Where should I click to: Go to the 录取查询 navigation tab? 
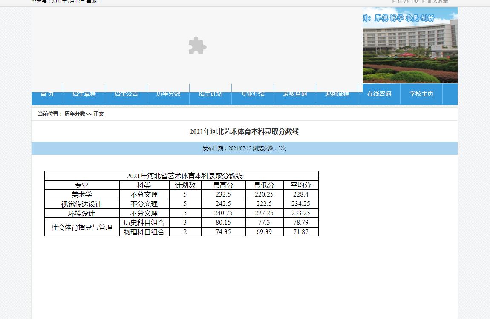coord(295,94)
